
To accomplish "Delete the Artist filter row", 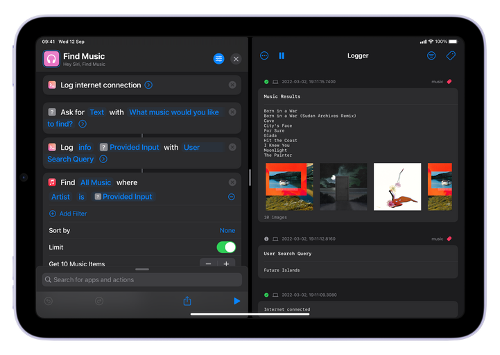I will [232, 197].
